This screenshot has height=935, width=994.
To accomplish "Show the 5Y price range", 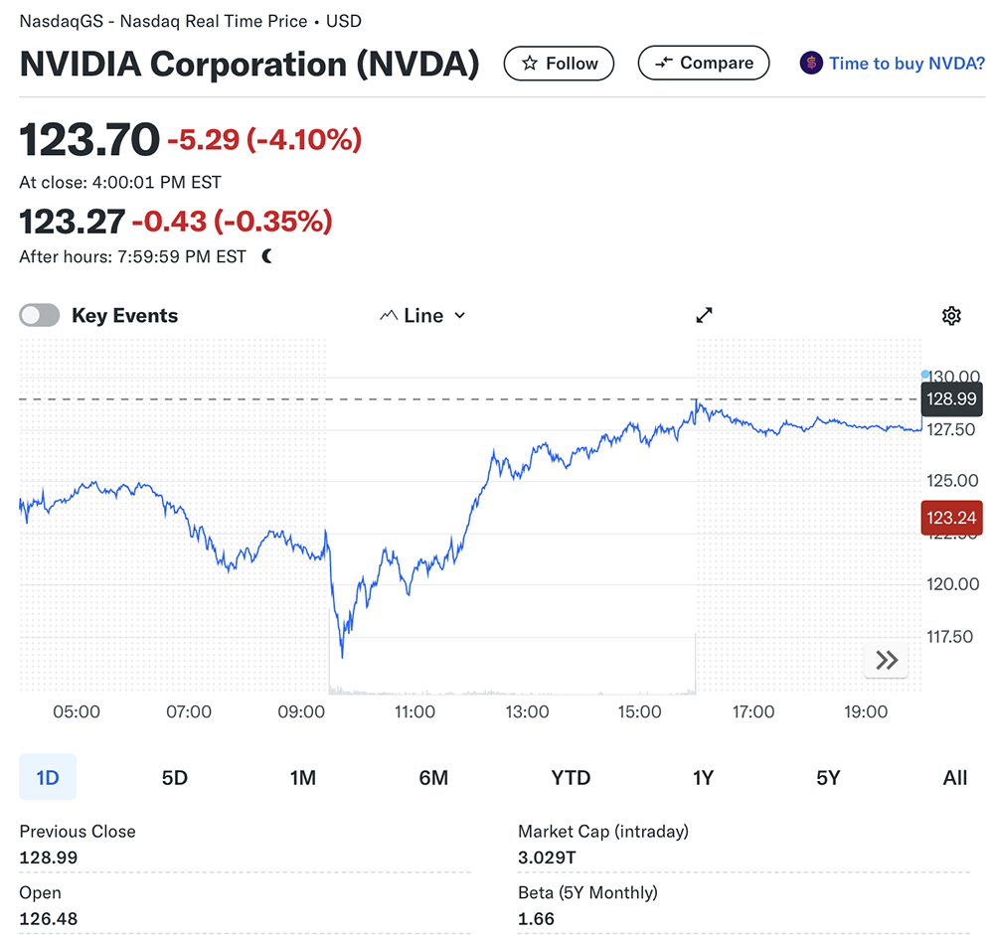I will click(828, 778).
